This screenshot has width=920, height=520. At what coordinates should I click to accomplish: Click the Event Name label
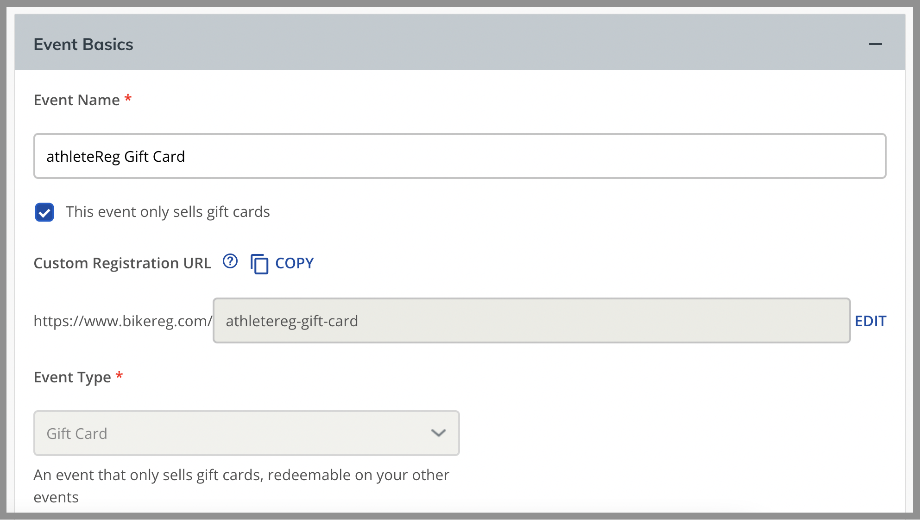[x=77, y=100]
